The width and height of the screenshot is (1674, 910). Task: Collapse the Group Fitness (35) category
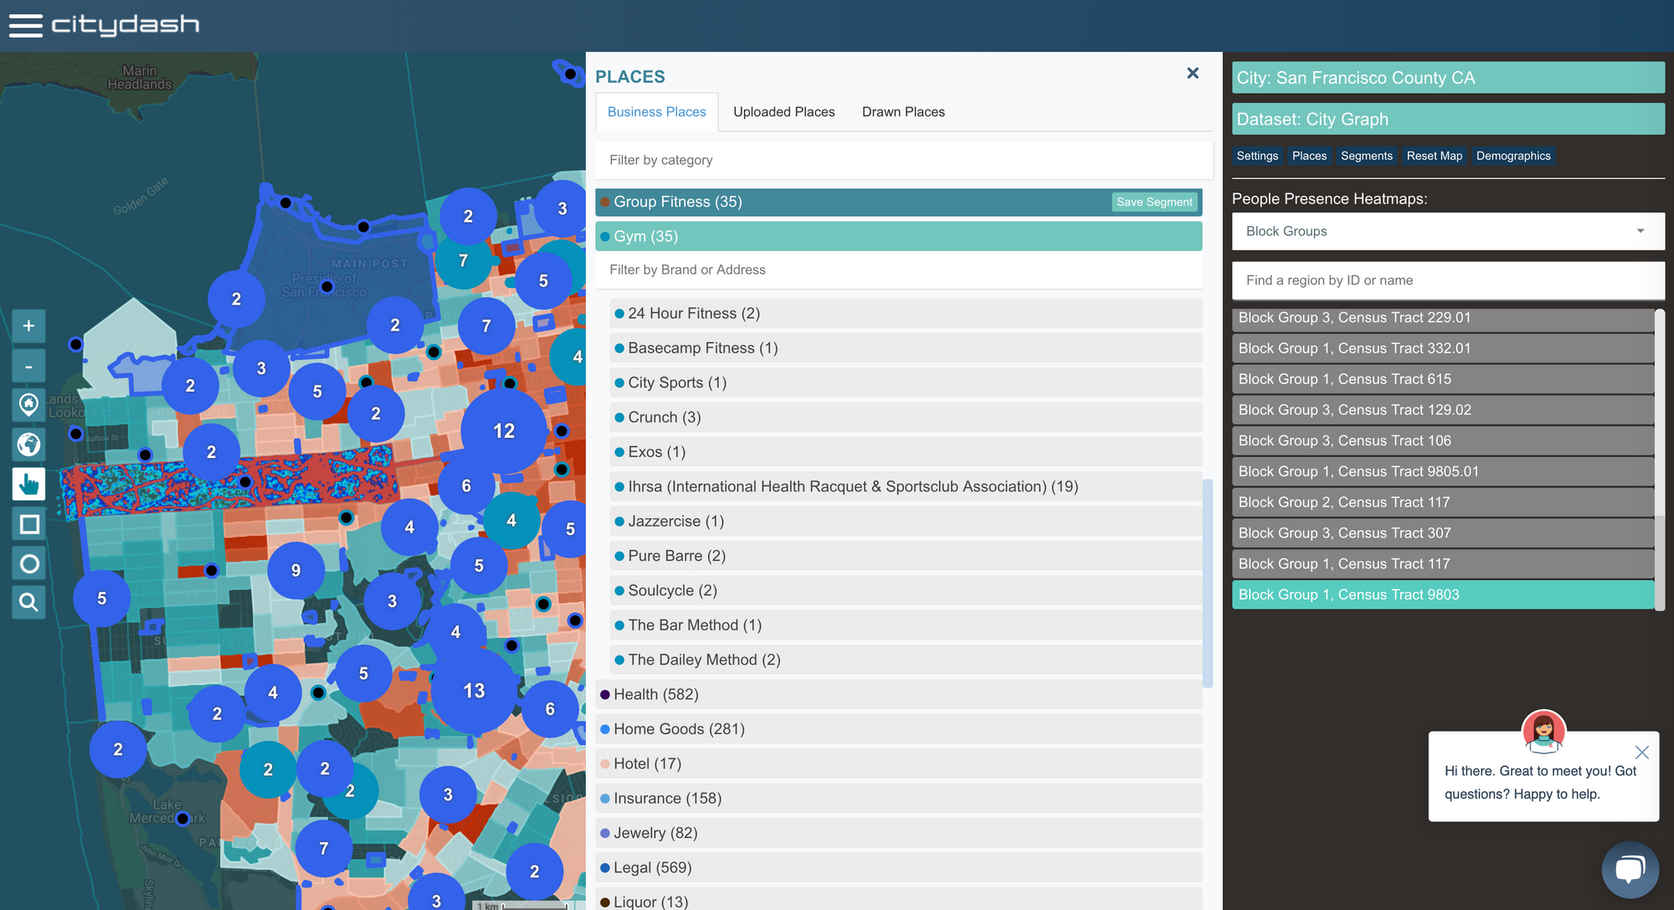(678, 202)
